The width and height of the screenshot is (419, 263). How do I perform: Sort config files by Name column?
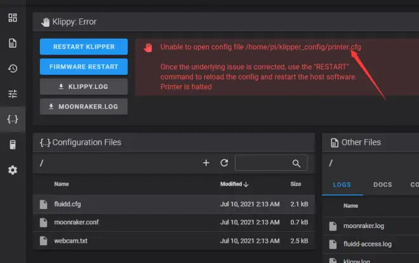62,184
